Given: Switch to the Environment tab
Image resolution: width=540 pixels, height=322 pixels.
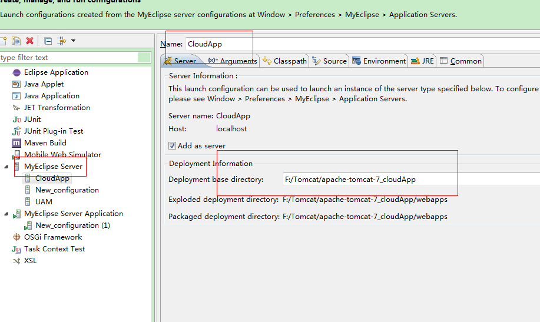Looking at the screenshot, I should pyautogui.click(x=379, y=61).
